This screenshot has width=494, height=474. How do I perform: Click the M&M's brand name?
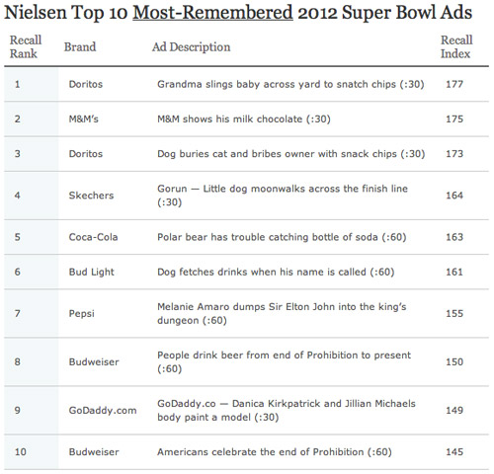83,118
